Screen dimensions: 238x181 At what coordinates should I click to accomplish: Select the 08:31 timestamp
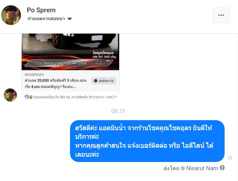(x=118, y=111)
